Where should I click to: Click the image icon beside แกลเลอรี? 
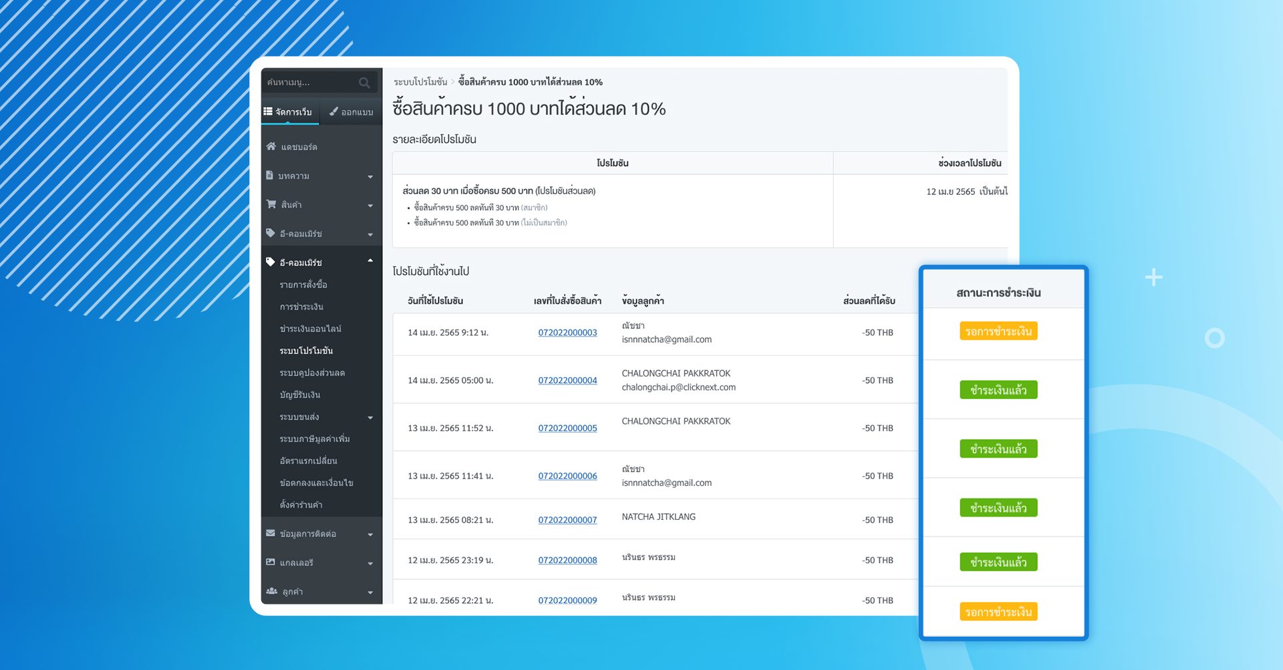[271, 563]
